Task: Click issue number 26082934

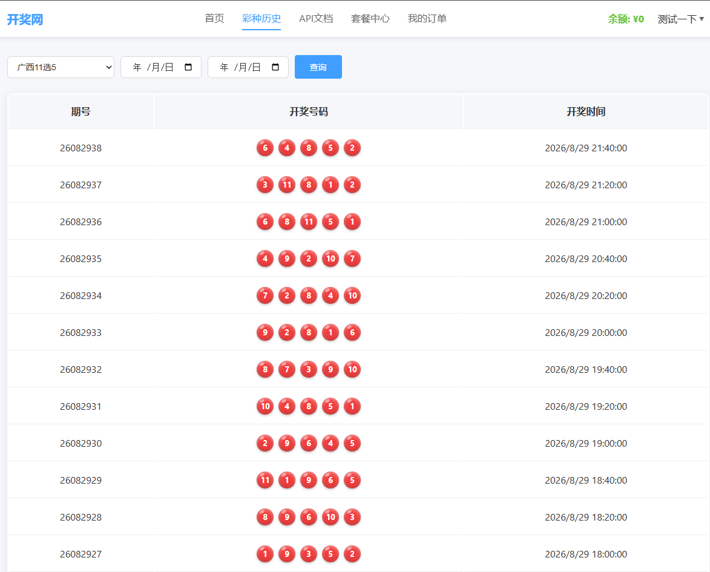Action: coord(81,296)
